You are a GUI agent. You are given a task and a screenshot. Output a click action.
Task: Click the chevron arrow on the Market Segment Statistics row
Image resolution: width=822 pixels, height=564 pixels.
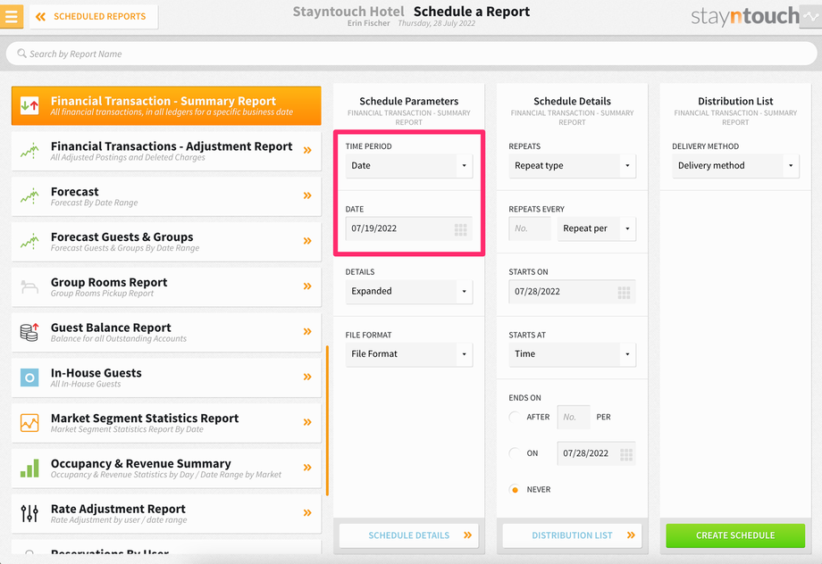[x=307, y=422]
